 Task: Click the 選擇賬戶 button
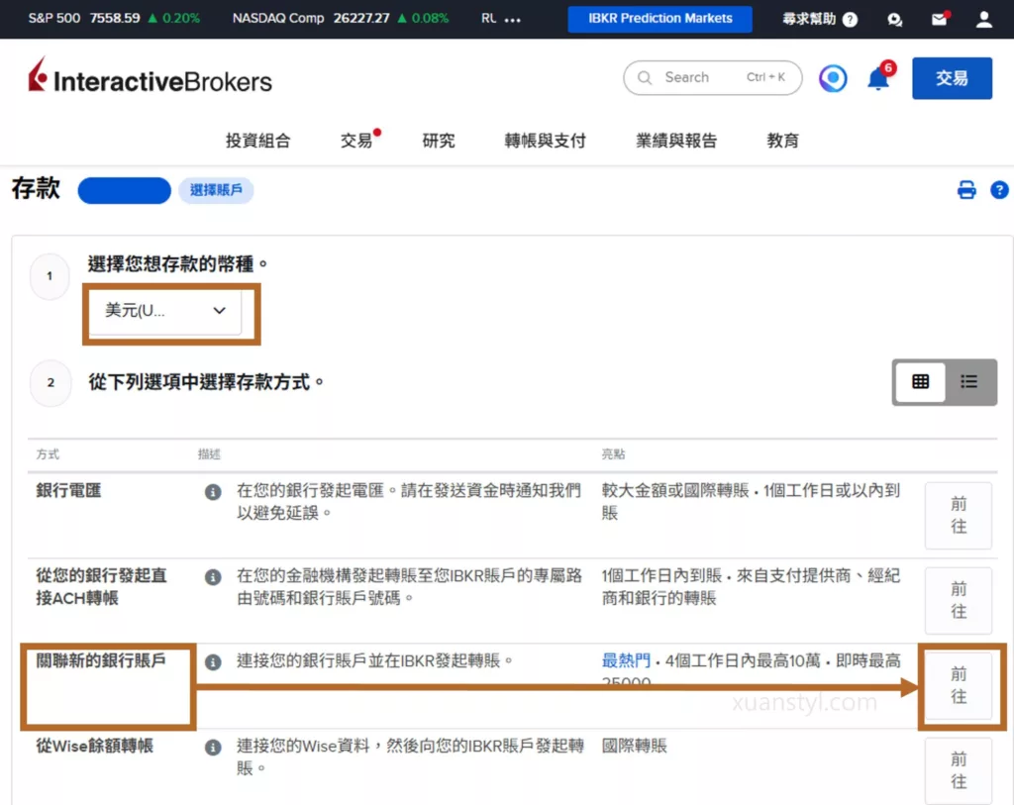216,190
